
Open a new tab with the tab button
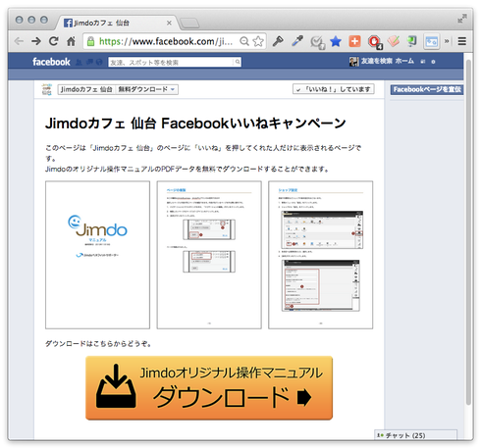189,24
